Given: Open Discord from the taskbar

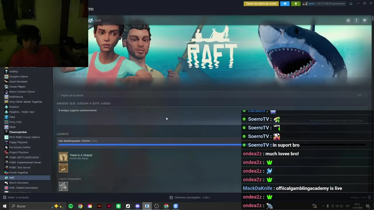Looking at the screenshot, I should [x=137, y=206].
